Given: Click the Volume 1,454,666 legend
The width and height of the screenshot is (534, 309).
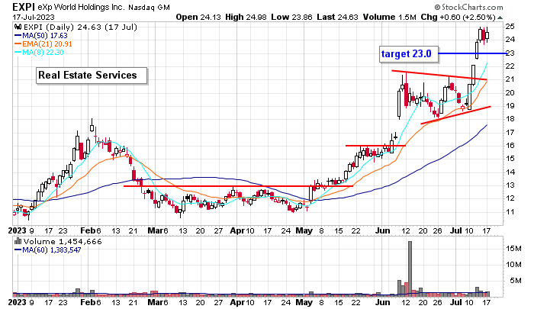Looking at the screenshot, I should click(x=63, y=242).
